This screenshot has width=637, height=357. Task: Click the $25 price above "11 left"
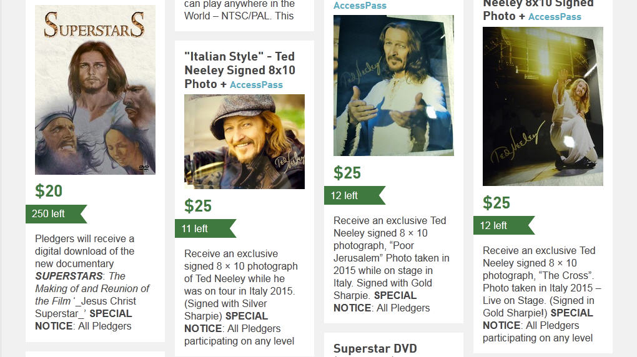198,206
